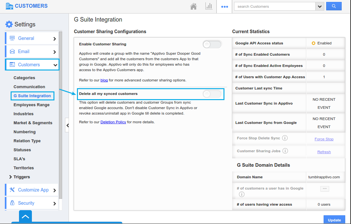Viewport: 351px width, 224px height.
Task: Click the settings sidebar vertical scrollbar
Action: coord(61,115)
